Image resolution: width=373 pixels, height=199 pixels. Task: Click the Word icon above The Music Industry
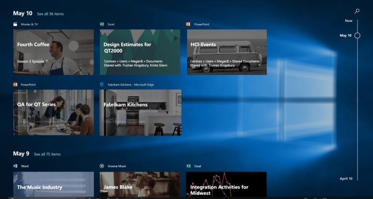pos(15,166)
